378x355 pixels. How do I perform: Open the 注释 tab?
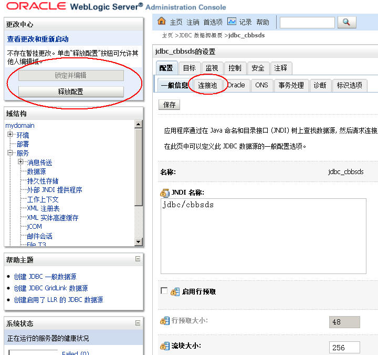pyautogui.click(x=280, y=68)
